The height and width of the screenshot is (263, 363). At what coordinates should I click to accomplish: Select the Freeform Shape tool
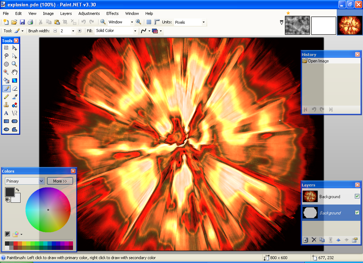coord(15,129)
